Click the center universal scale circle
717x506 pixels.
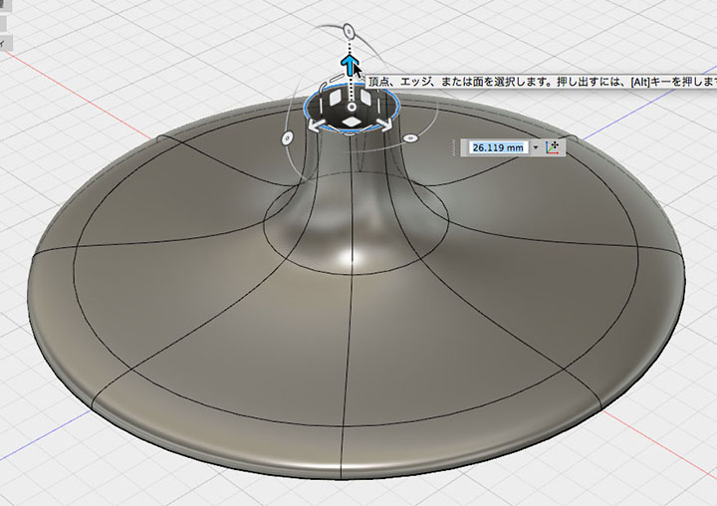352,107
